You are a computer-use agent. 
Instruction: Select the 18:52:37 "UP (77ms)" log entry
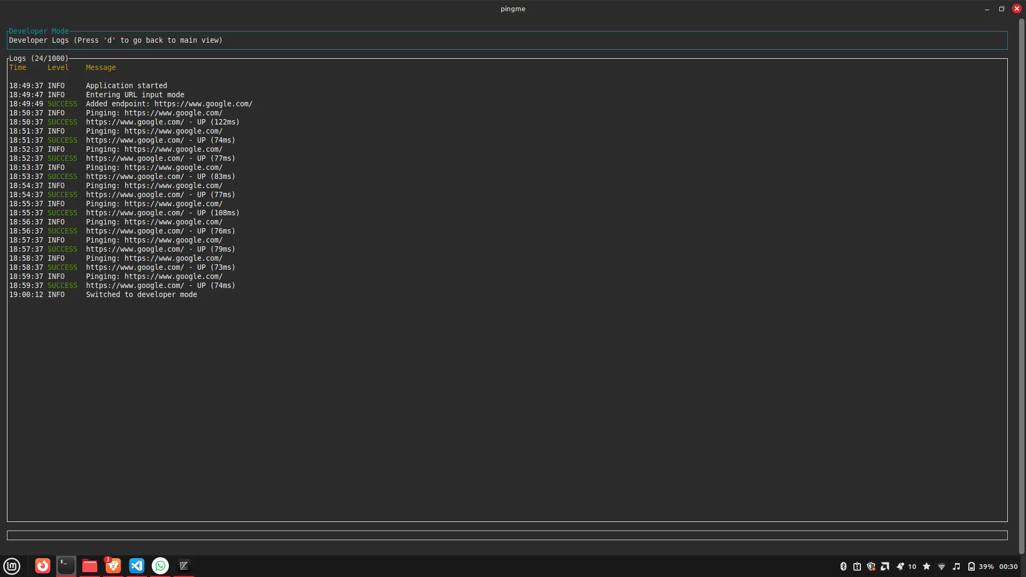tap(122, 158)
